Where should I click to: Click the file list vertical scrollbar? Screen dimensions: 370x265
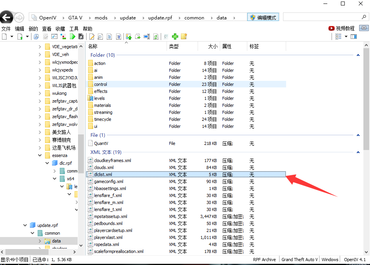point(366,99)
